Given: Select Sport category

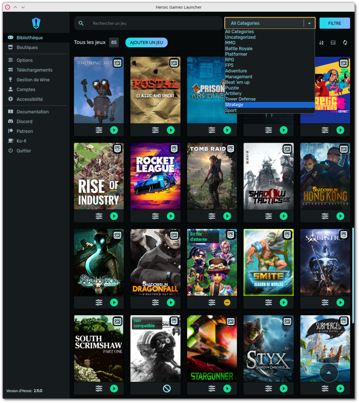Looking at the screenshot, I should 270,111.
